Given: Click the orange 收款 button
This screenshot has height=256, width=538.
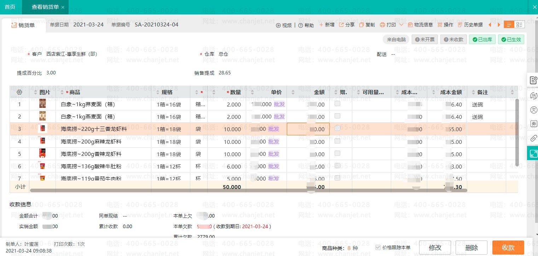Looking at the screenshot, I should click(x=508, y=248).
